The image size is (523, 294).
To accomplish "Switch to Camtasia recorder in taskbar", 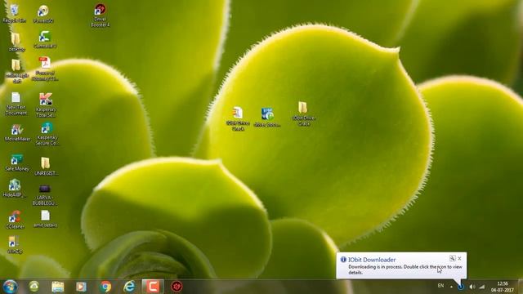I will point(153,287).
